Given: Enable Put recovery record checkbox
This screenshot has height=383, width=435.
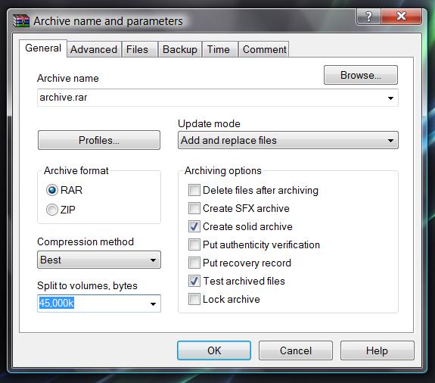Looking at the screenshot, I should coord(194,263).
